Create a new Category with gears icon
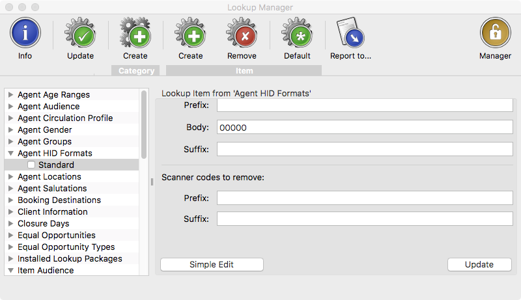Image resolution: width=521 pixels, height=300 pixels. coord(135,33)
